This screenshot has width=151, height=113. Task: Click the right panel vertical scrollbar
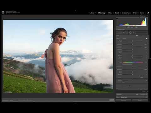pos(149,47)
